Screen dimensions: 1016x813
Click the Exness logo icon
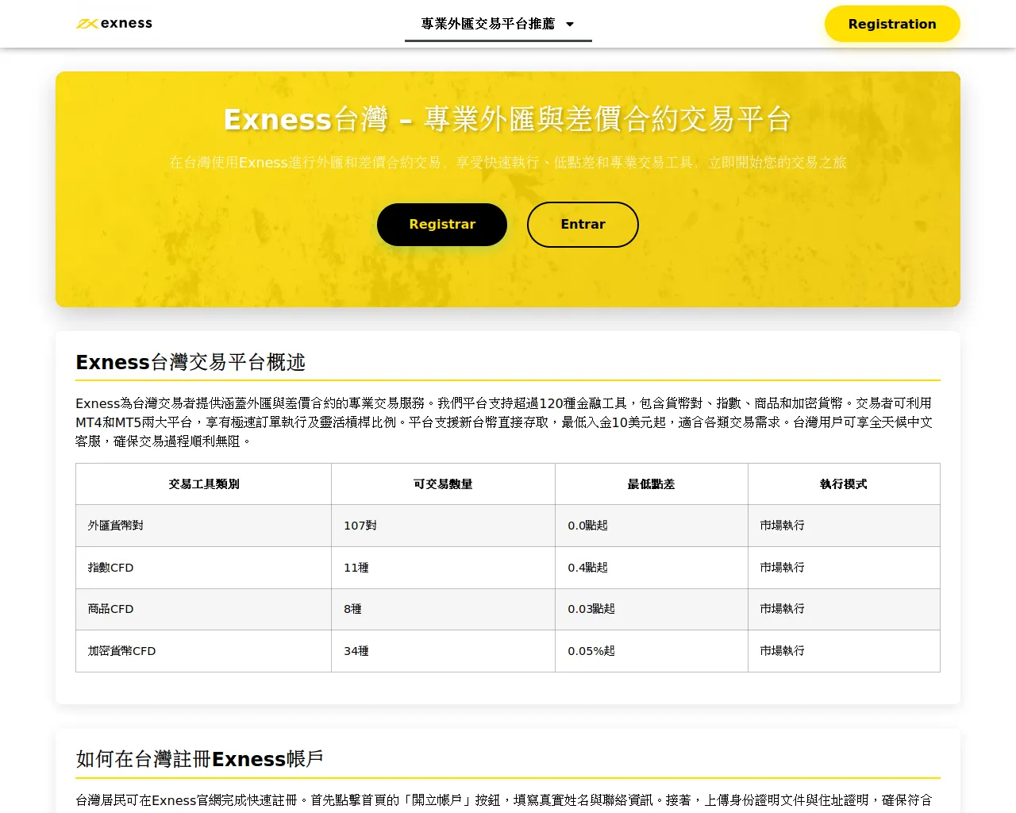[x=87, y=24]
